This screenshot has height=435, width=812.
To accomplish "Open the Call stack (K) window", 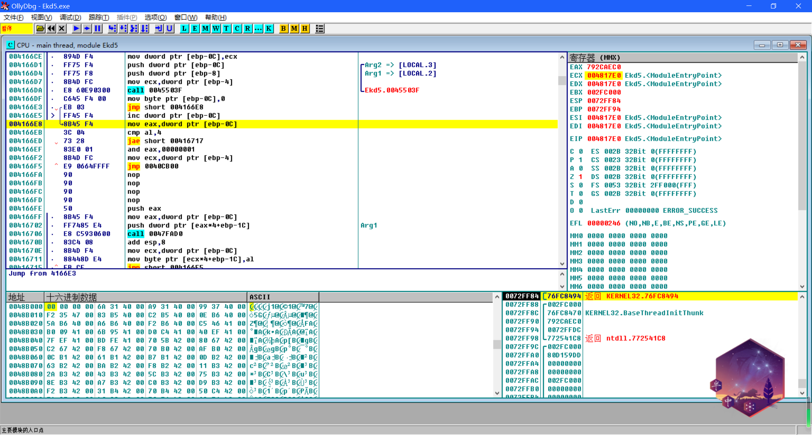I will 269,29.
